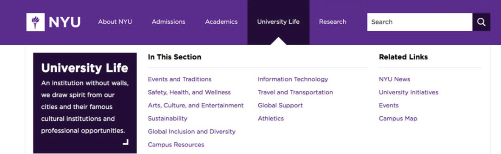This screenshot has height=154, width=501.
Task: Click the corner arrow in University Life card
Action: [126, 142]
